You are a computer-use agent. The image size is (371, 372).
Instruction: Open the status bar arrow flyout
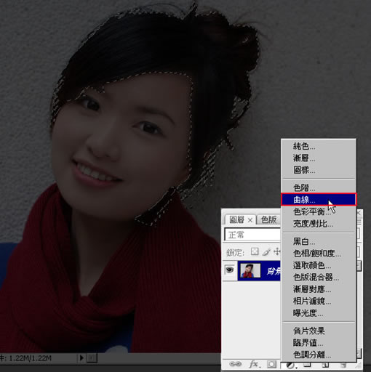pyautogui.click(x=81, y=357)
